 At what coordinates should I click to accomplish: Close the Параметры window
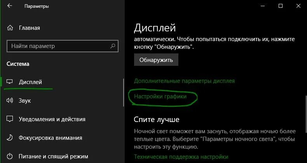coord(298,6)
